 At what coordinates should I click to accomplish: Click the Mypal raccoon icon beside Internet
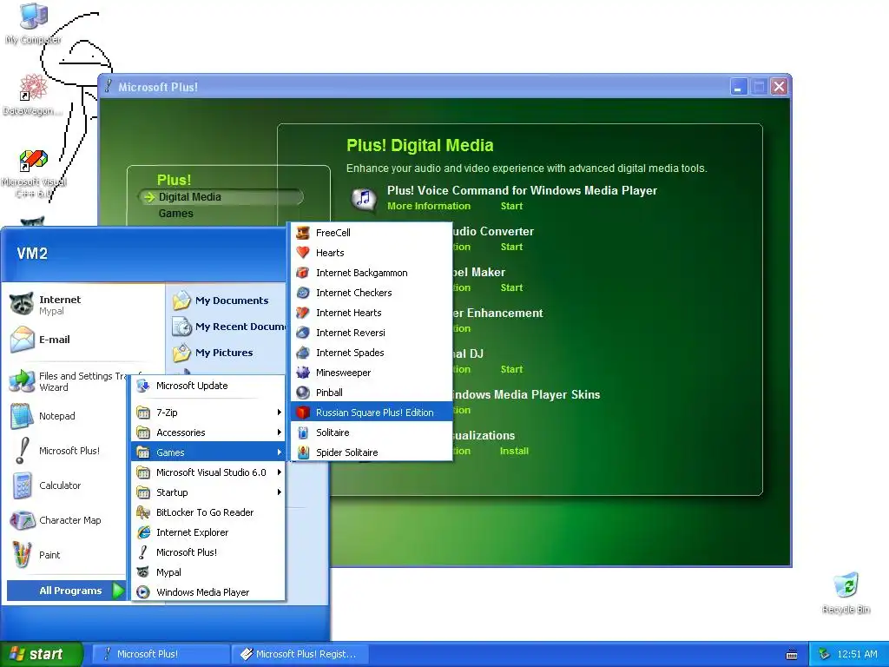click(22, 305)
